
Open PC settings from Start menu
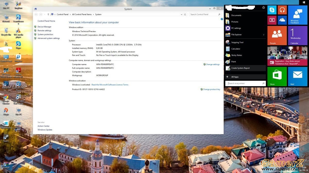click(245, 28)
